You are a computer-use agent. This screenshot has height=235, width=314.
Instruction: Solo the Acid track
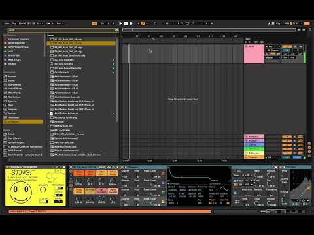pyautogui.click(x=295, y=46)
